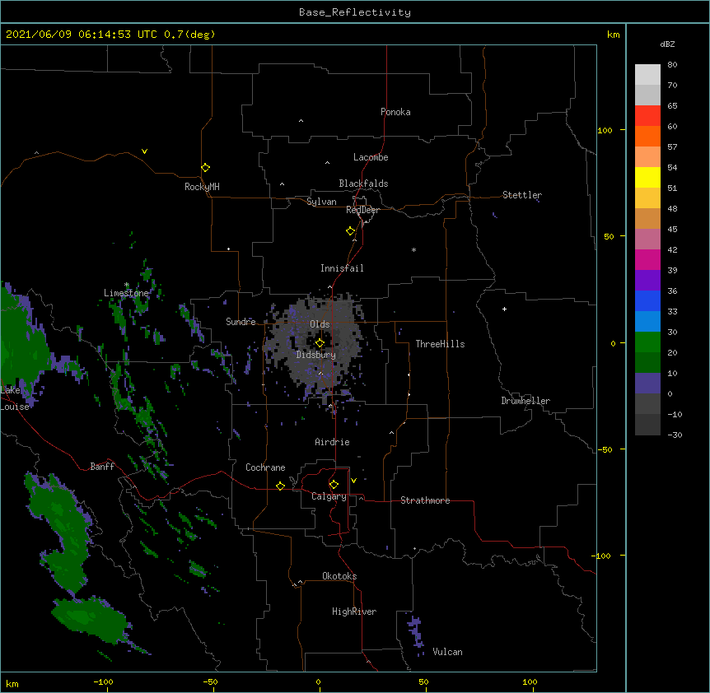Click the Didsbury label
The image size is (710, 693).
pos(316,355)
